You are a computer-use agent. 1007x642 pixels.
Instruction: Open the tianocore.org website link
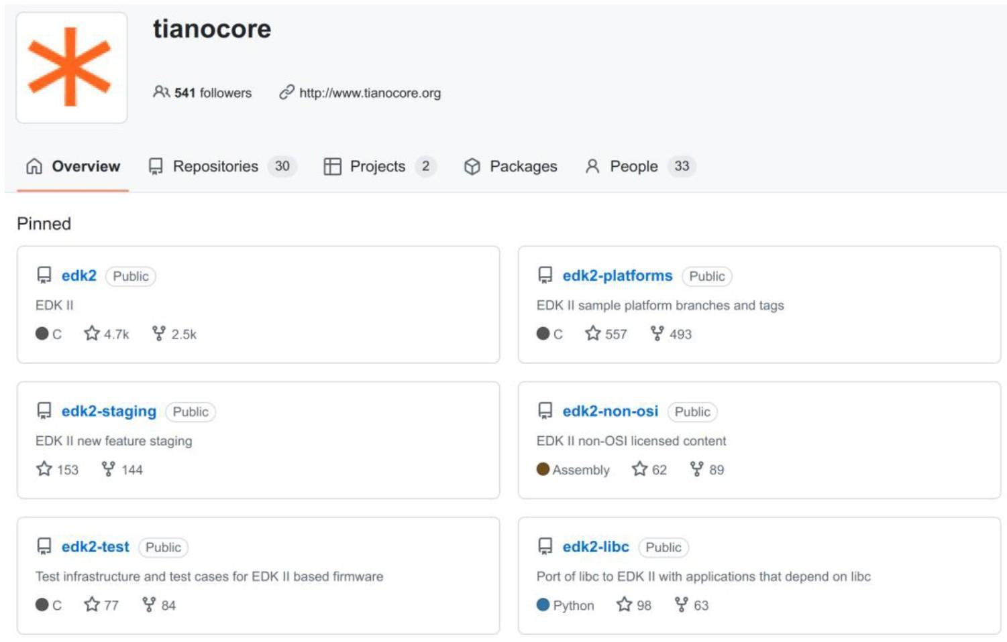point(370,92)
